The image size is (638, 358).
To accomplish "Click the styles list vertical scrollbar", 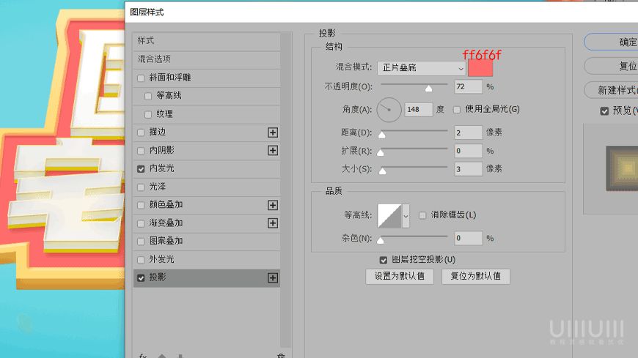I will tap(287, 190).
